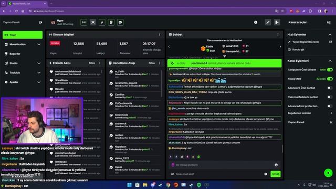
Task: Open File Explorer in taskbar
Action: (145, 185)
